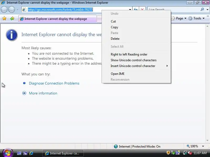Click the network connection tray icon
The height and width of the screenshot is (157, 210).
point(185,153)
